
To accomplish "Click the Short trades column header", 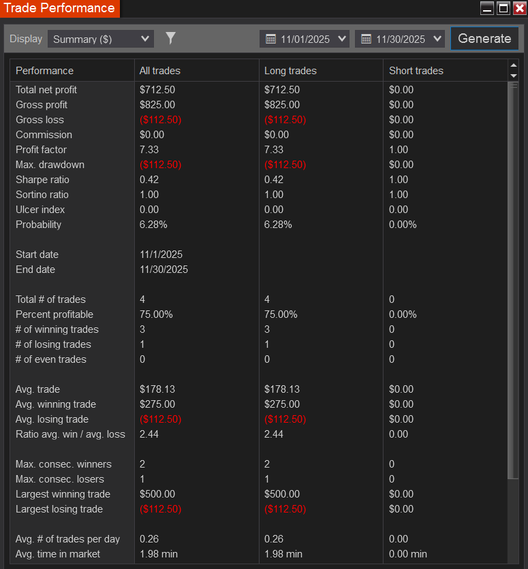I will [x=416, y=71].
